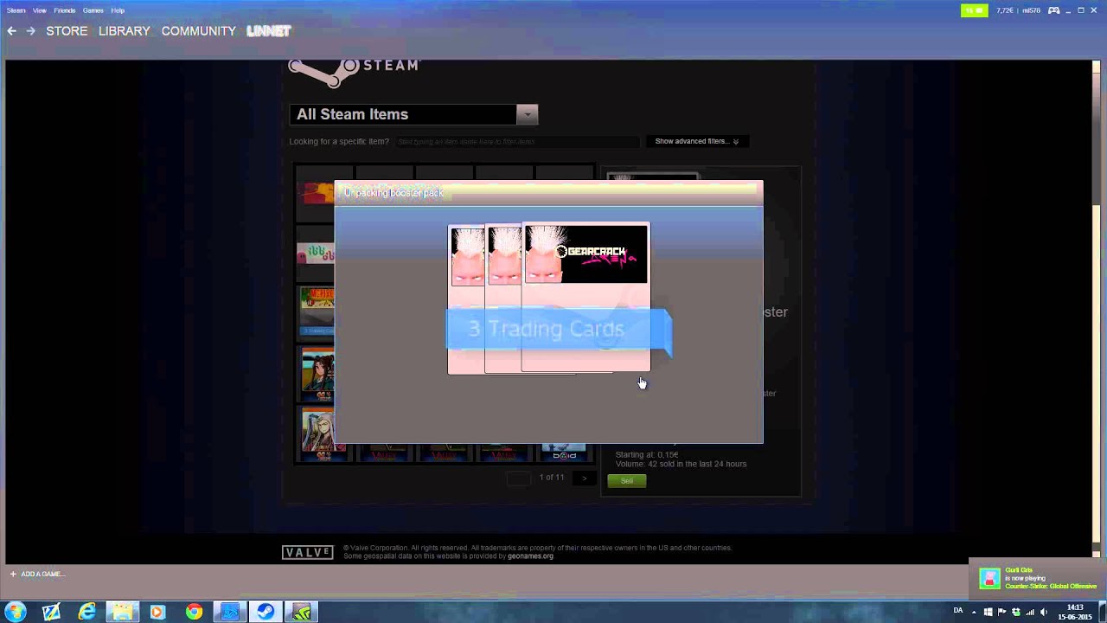The width and height of the screenshot is (1107, 623).
Task: Click the Windows 10 upgrade tray icon
Action: [988, 612]
